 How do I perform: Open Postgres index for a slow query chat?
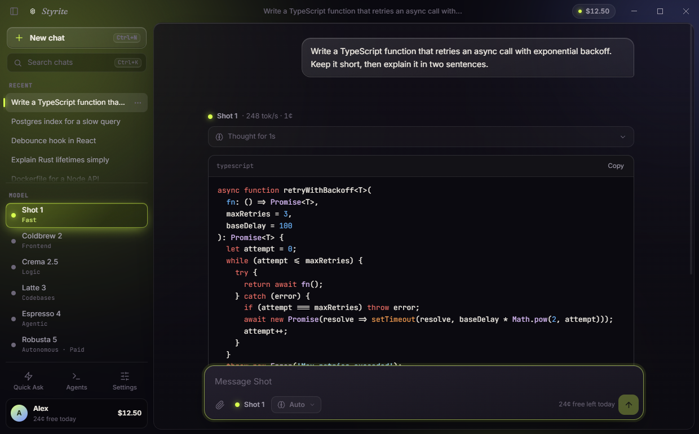tap(77, 122)
